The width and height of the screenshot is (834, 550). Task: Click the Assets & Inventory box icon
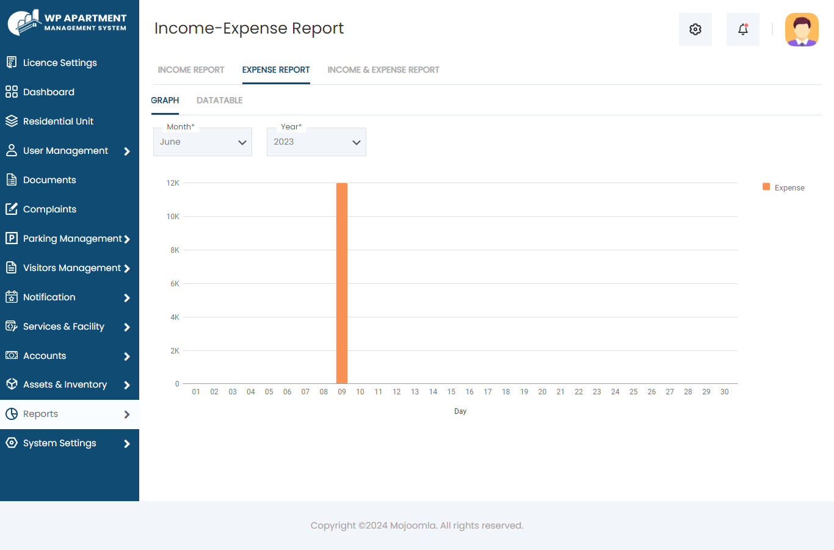click(x=11, y=384)
